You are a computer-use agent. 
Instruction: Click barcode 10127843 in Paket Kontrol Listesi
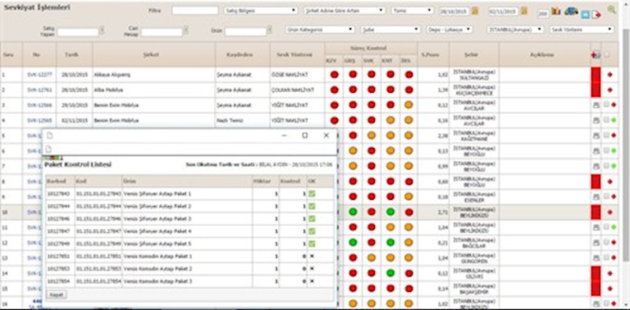click(x=58, y=194)
